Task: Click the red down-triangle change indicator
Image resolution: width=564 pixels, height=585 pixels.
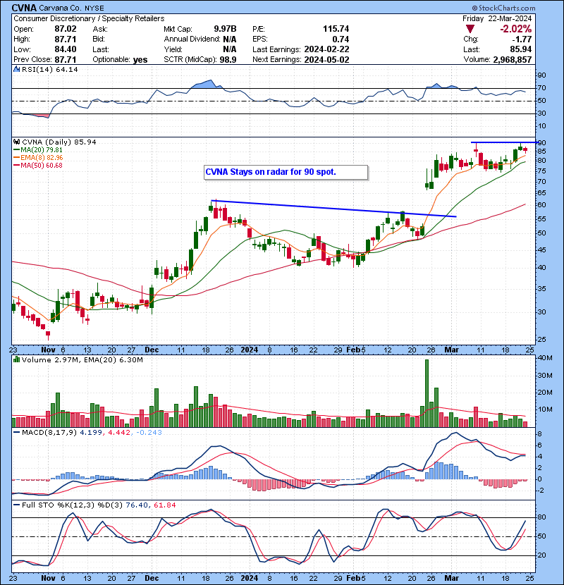Action: (x=470, y=29)
